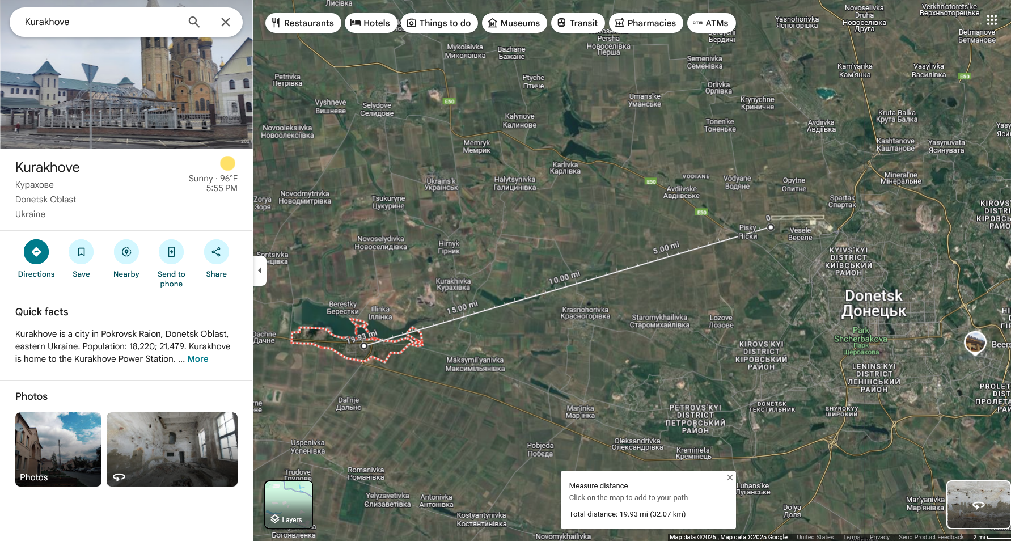Show Museums on the map

514,23
